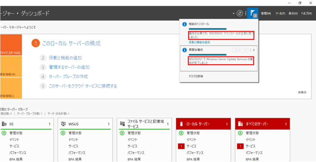Click the green 管理状態 icon under WSUS
Image resolution: width=316 pixels, height=162 pixels.
pyautogui.click(x=63, y=133)
